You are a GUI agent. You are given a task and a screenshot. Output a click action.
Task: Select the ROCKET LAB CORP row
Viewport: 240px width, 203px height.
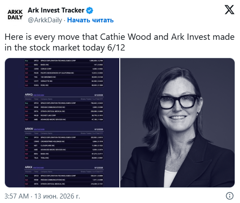click(64, 115)
